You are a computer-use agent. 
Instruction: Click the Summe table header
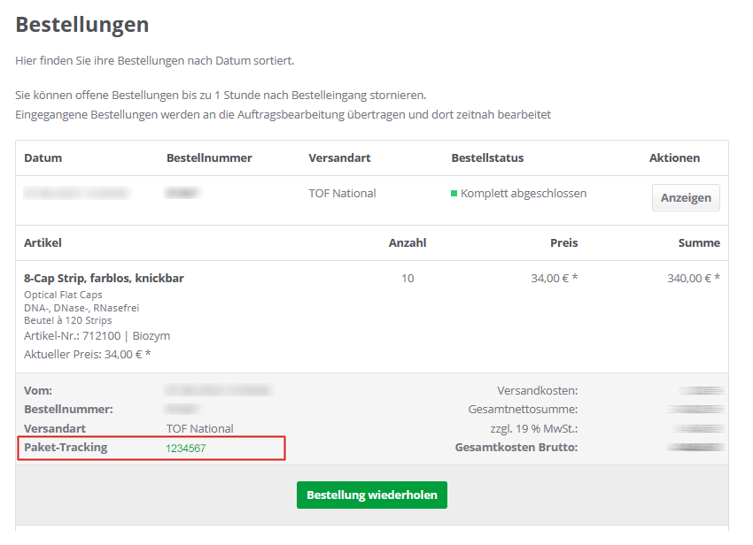[700, 242]
